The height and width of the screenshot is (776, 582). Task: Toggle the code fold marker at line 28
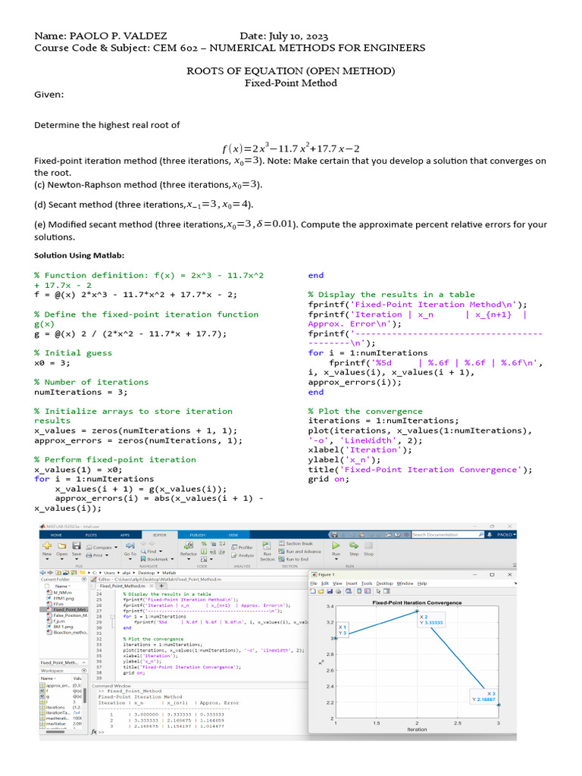click(112, 617)
